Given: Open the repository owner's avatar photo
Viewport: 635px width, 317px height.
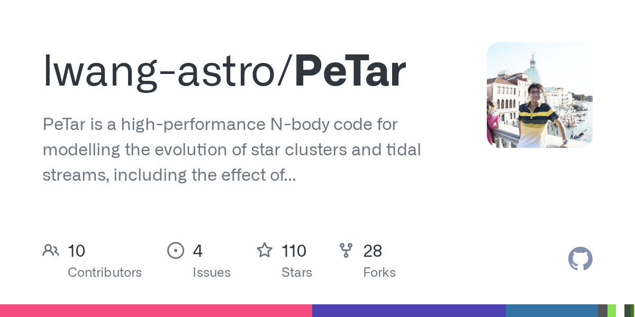Looking at the screenshot, I should click(539, 95).
